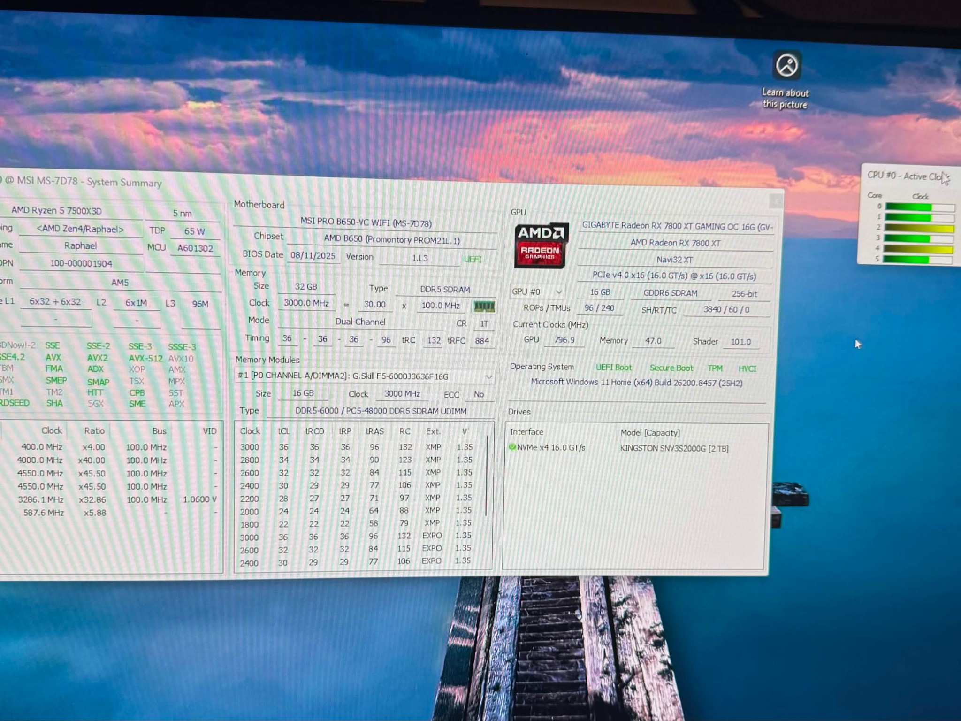Click memory Type value 'DDR5 SDRAM'
Image resolution: width=961 pixels, height=721 pixels.
coord(445,290)
